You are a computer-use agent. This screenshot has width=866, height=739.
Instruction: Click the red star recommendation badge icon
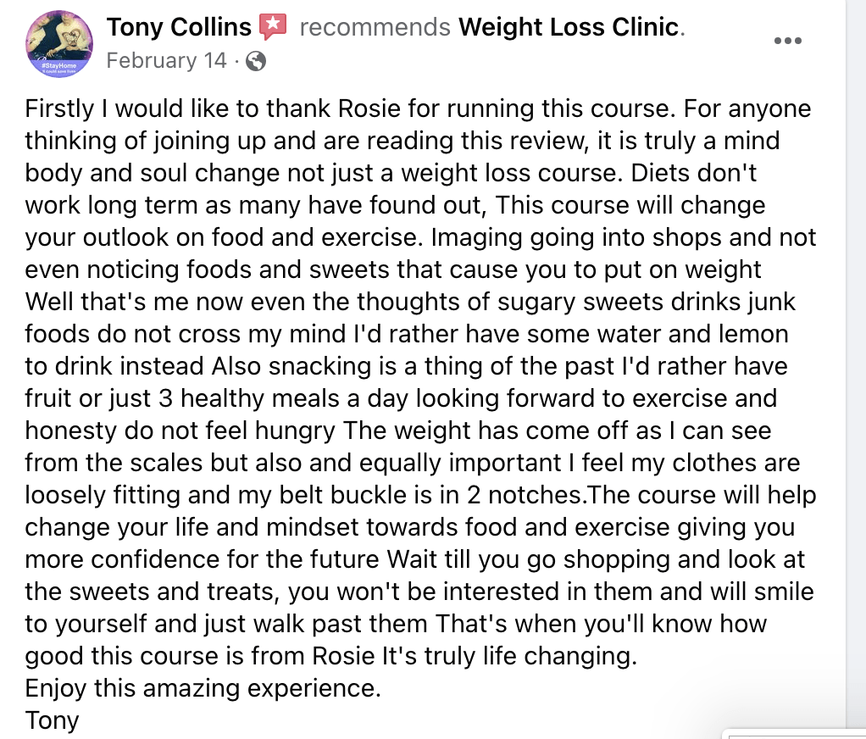click(x=274, y=26)
